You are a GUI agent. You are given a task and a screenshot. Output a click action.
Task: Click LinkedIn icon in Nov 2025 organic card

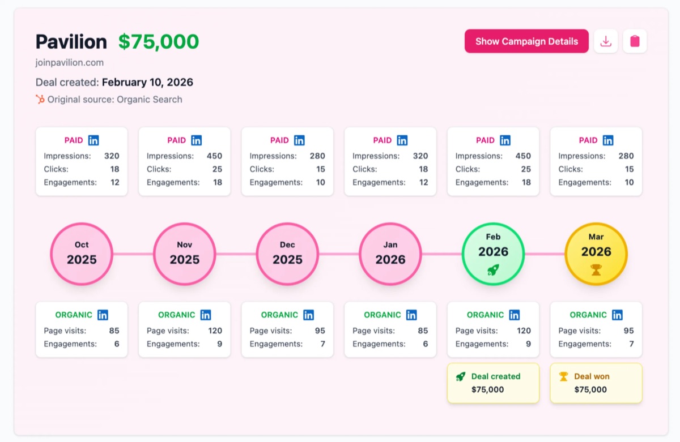pos(206,315)
